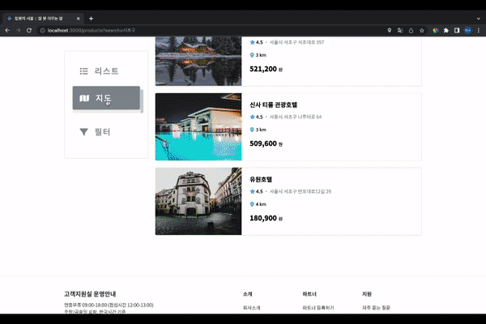The width and height of the screenshot is (486, 324).
Task: Click the snowy lake cabin thumbnail
Action: tap(198, 61)
